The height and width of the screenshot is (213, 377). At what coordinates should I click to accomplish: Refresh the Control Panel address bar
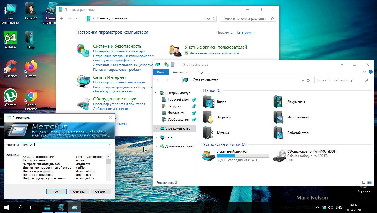pos(214,19)
